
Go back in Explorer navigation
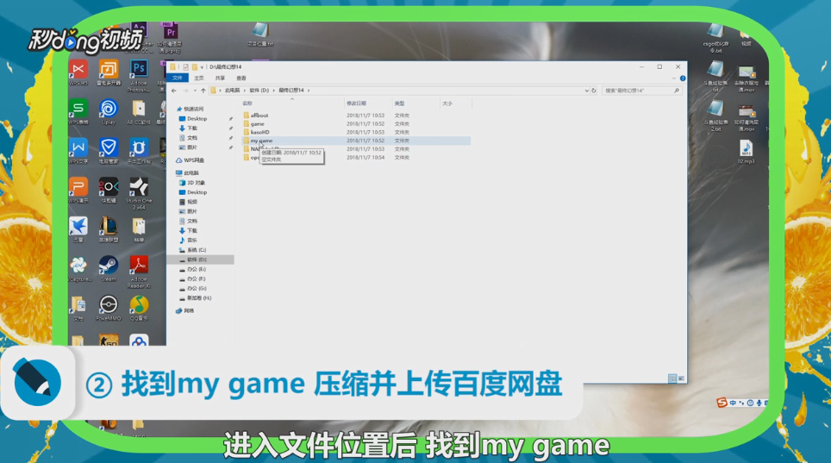coord(174,91)
